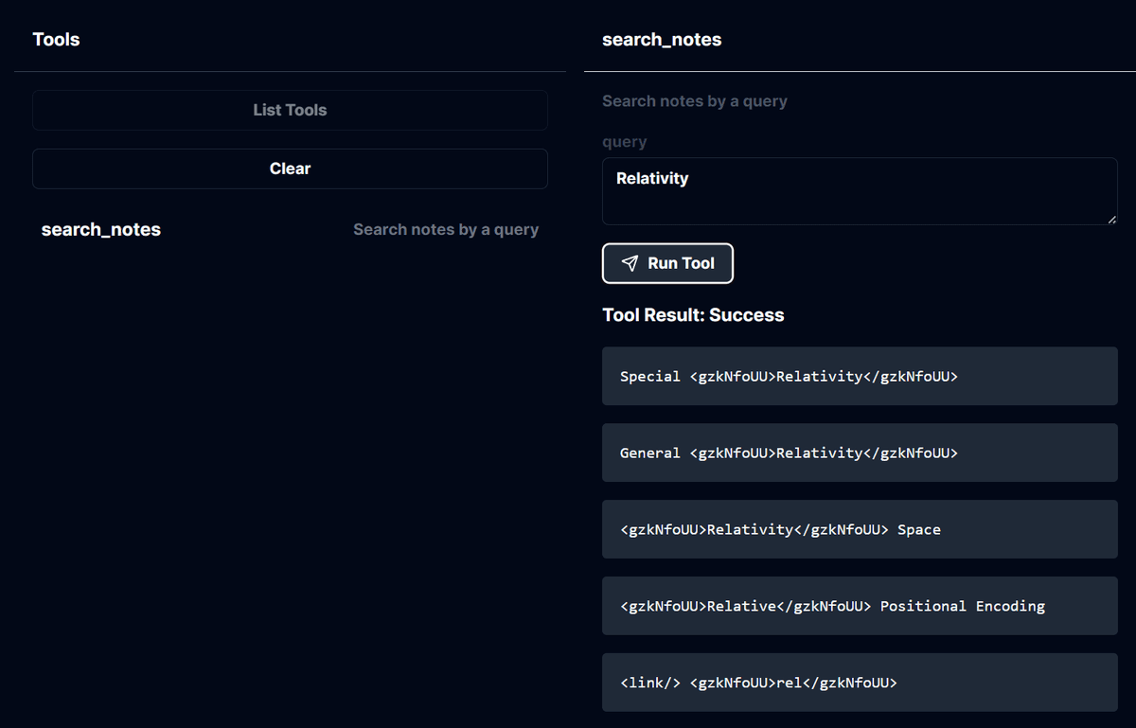
Task: Select the Relativity Space result row
Action: [860, 529]
